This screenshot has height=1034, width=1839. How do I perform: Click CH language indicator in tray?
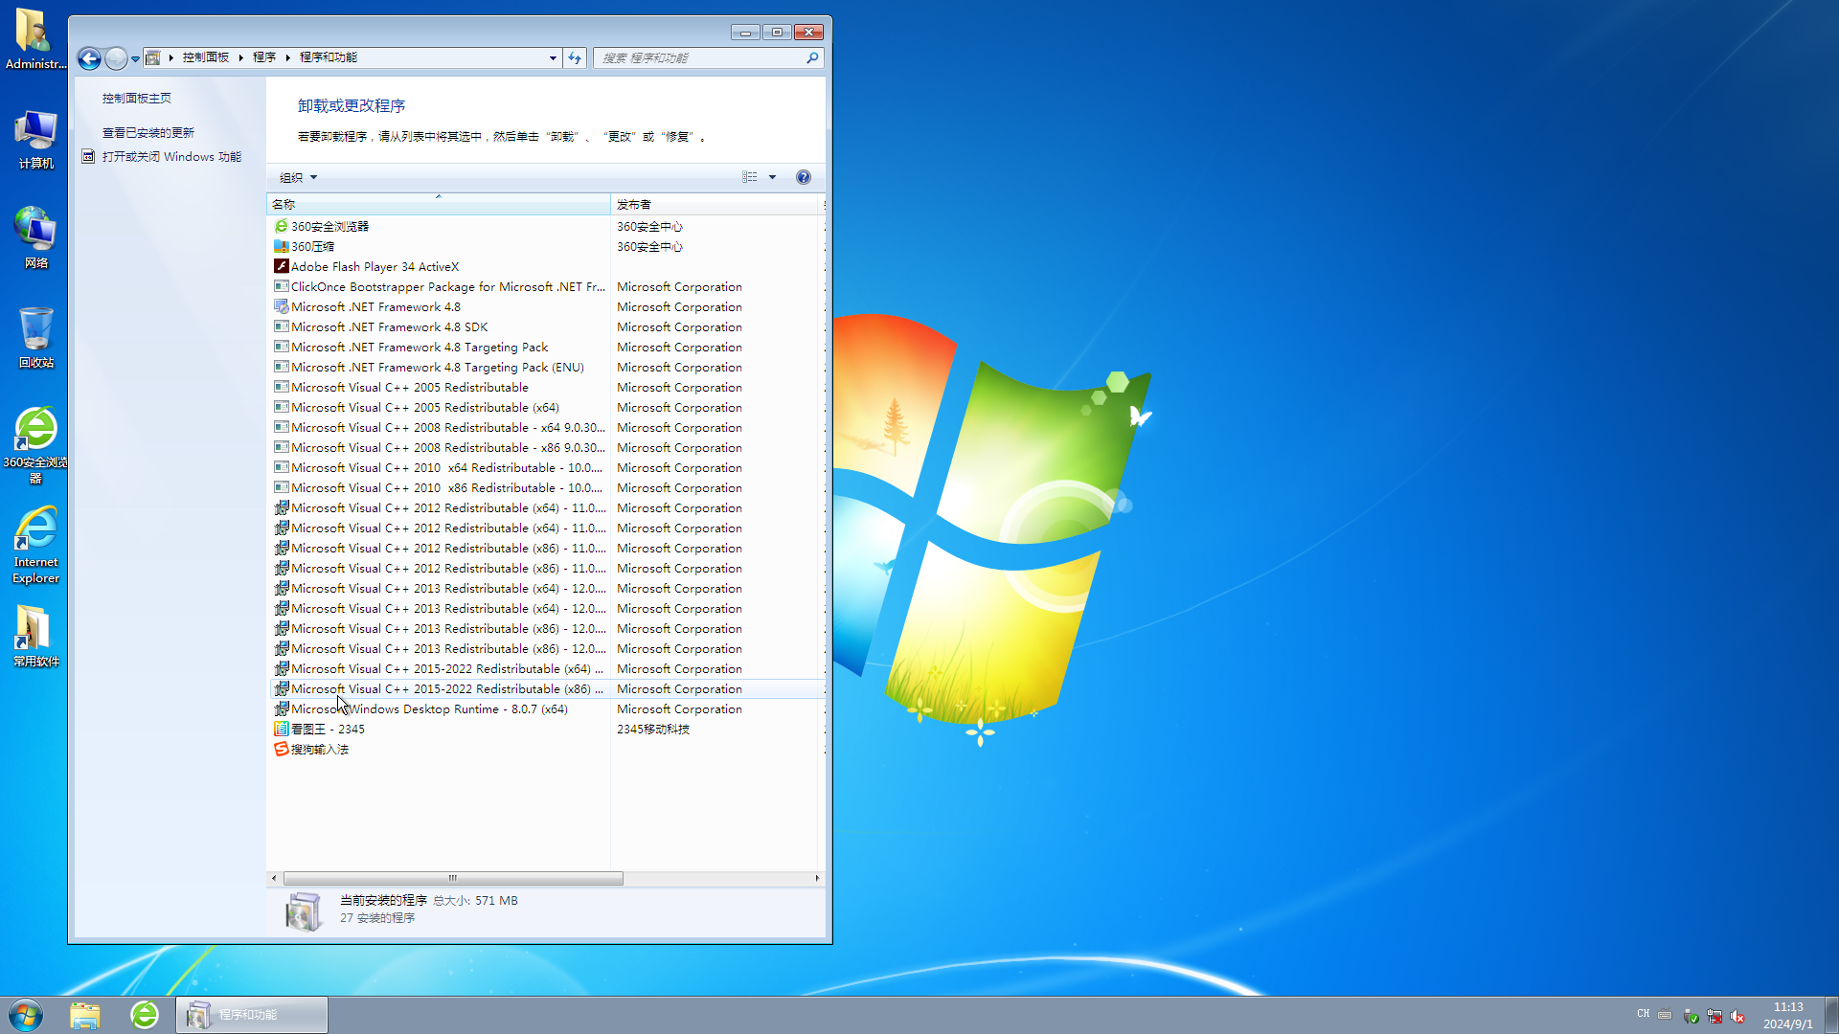[1644, 1014]
